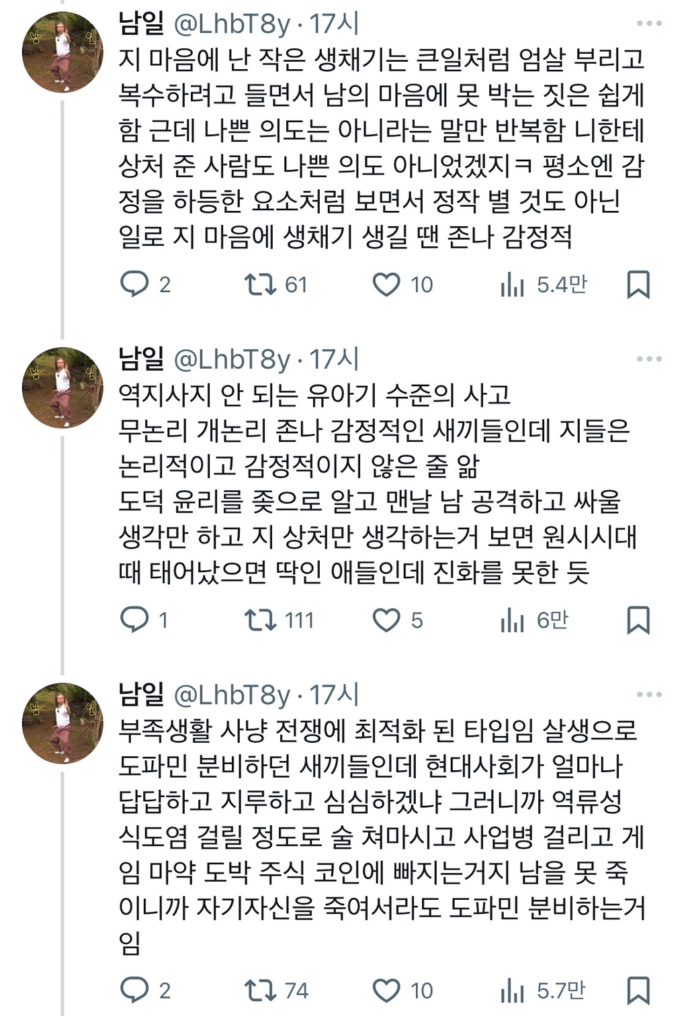Like the second tweet with 5 likes

386,620
